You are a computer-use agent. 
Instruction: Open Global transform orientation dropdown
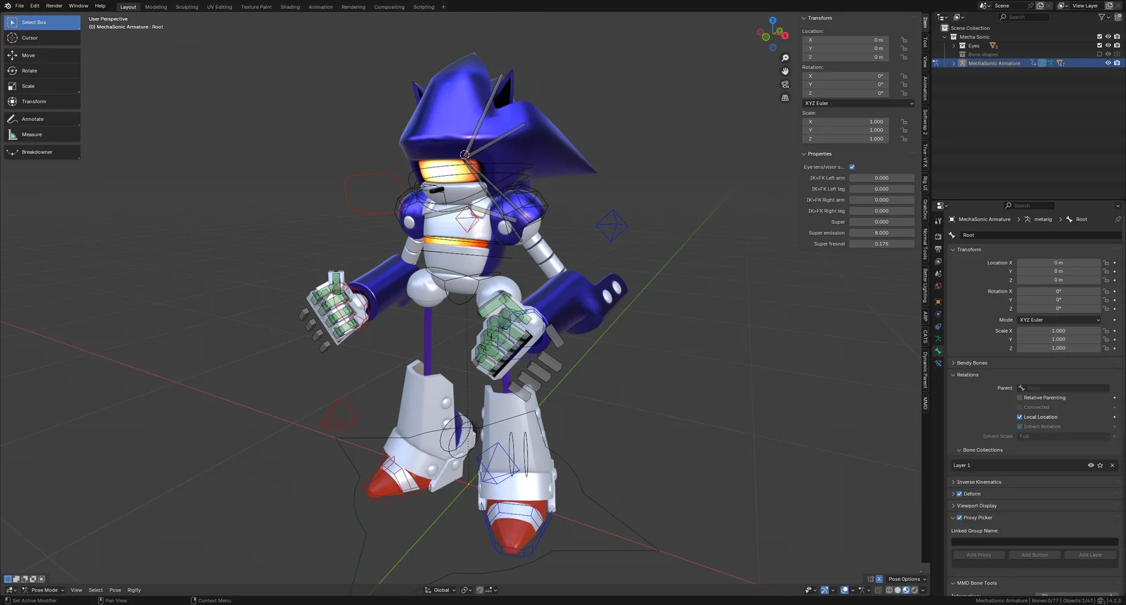[441, 590]
